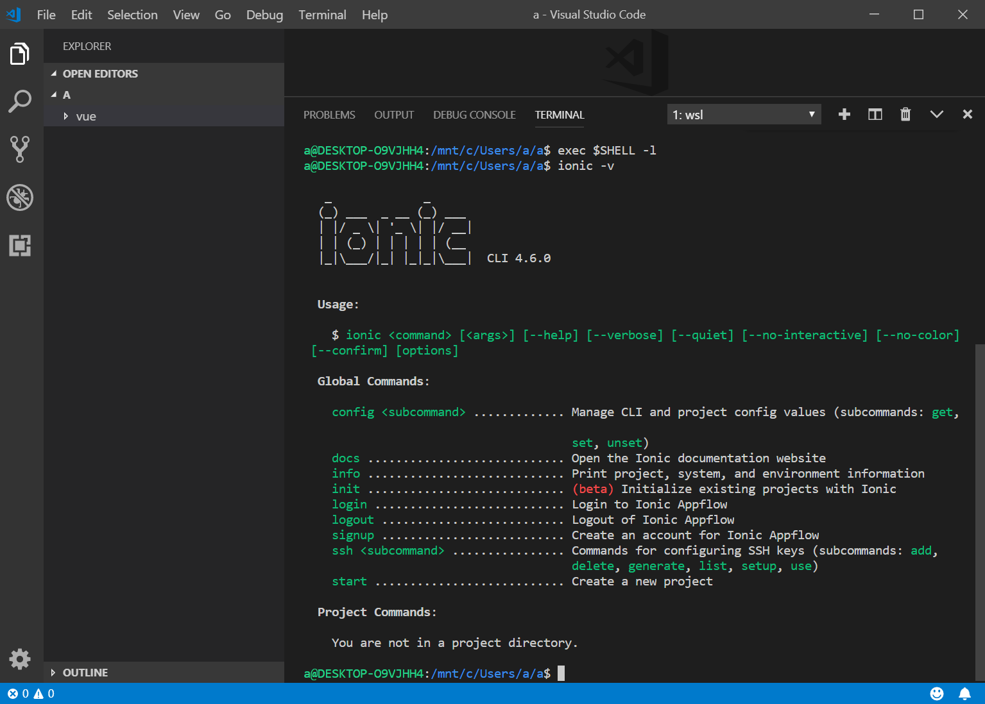The image size is (985, 704).
Task: Open the Debug view icon
Action: [x=20, y=197]
